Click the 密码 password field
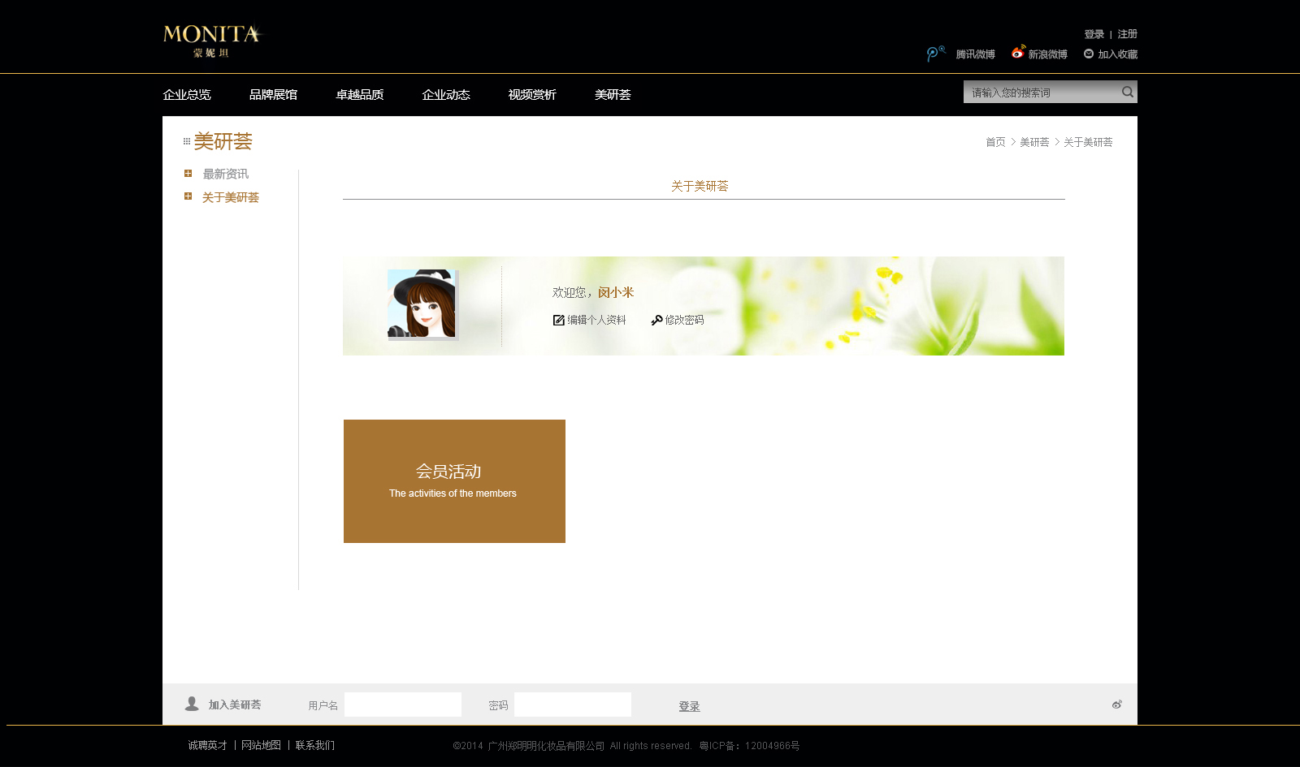Image resolution: width=1300 pixels, height=767 pixels. coord(573,705)
